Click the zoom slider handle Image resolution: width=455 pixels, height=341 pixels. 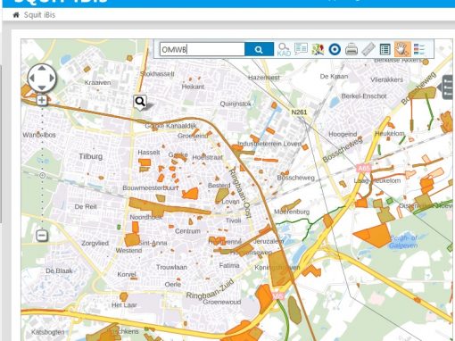[x=42, y=176]
